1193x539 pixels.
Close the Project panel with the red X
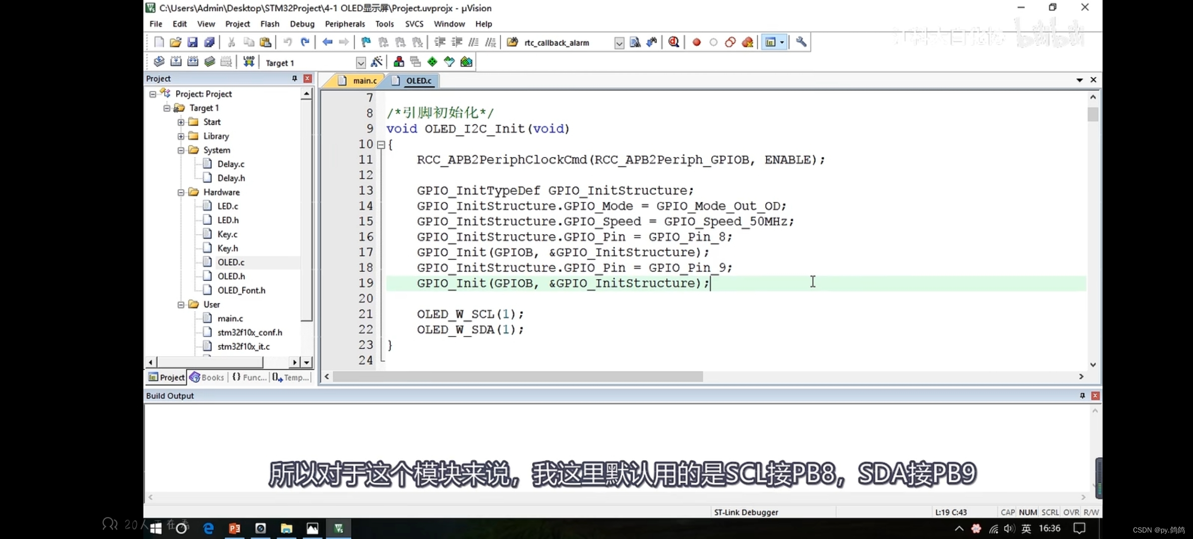(308, 79)
